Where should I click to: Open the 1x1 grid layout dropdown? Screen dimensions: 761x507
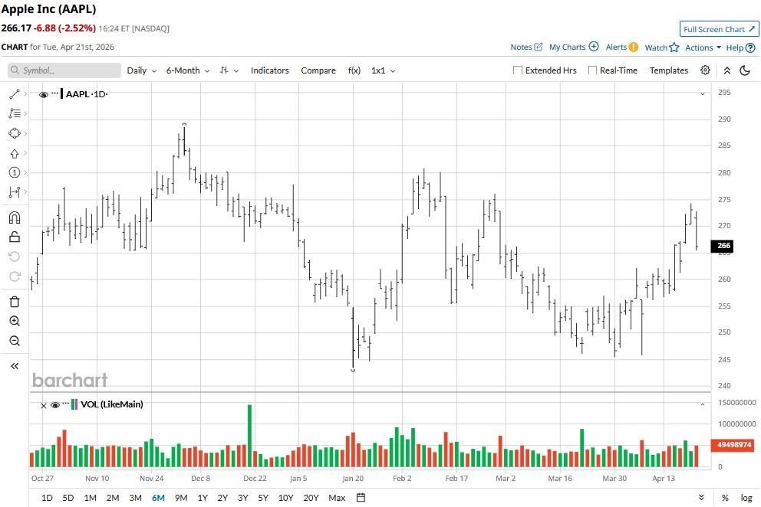pyautogui.click(x=383, y=70)
